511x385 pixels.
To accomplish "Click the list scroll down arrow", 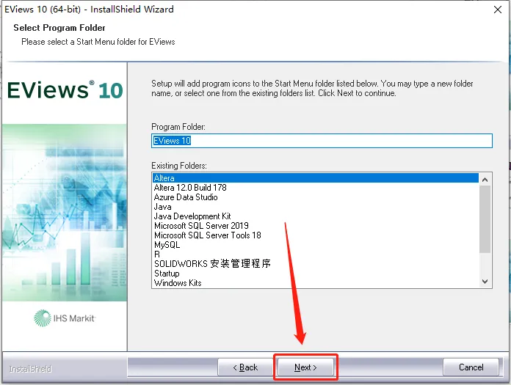I will pos(485,281).
